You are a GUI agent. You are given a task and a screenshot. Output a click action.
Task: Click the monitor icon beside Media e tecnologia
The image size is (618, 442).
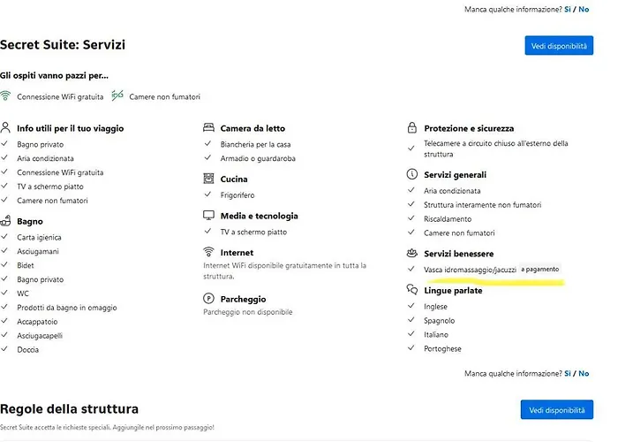[x=209, y=216]
